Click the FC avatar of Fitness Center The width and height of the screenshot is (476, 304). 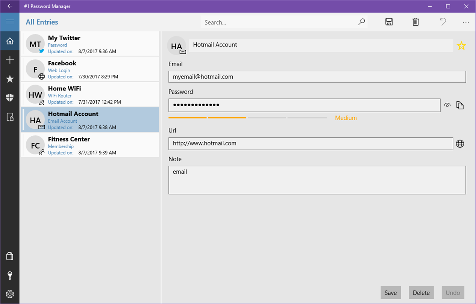tap(35, 145)
